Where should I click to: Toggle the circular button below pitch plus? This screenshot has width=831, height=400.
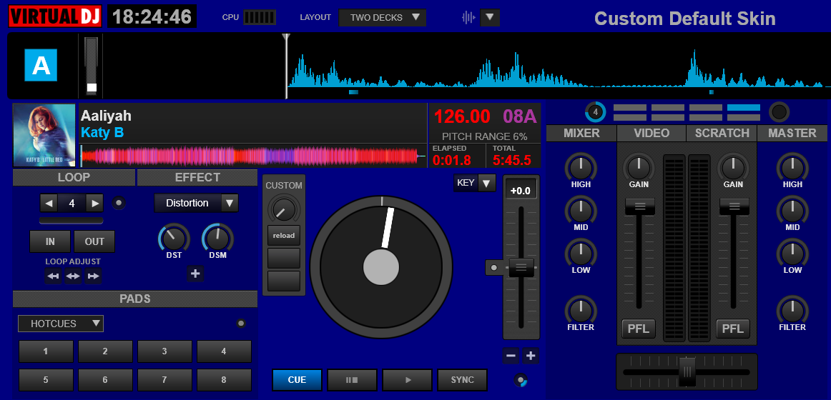(x=521, y=380)
